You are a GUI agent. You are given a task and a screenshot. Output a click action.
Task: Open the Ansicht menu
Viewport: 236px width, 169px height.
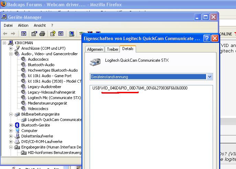40,25
